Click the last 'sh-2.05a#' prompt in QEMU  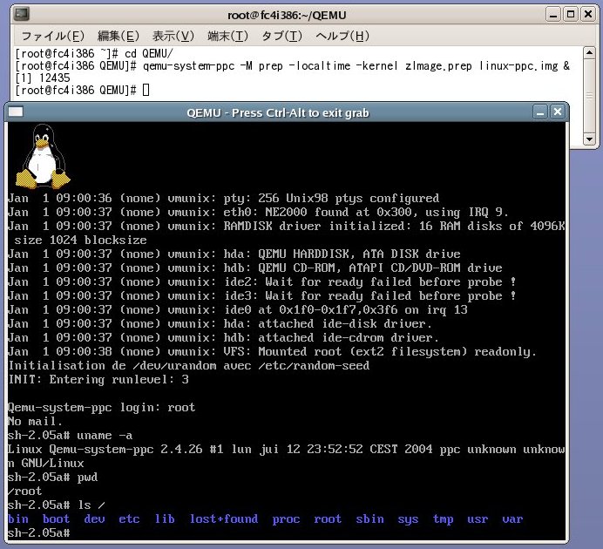pos(39,532)
